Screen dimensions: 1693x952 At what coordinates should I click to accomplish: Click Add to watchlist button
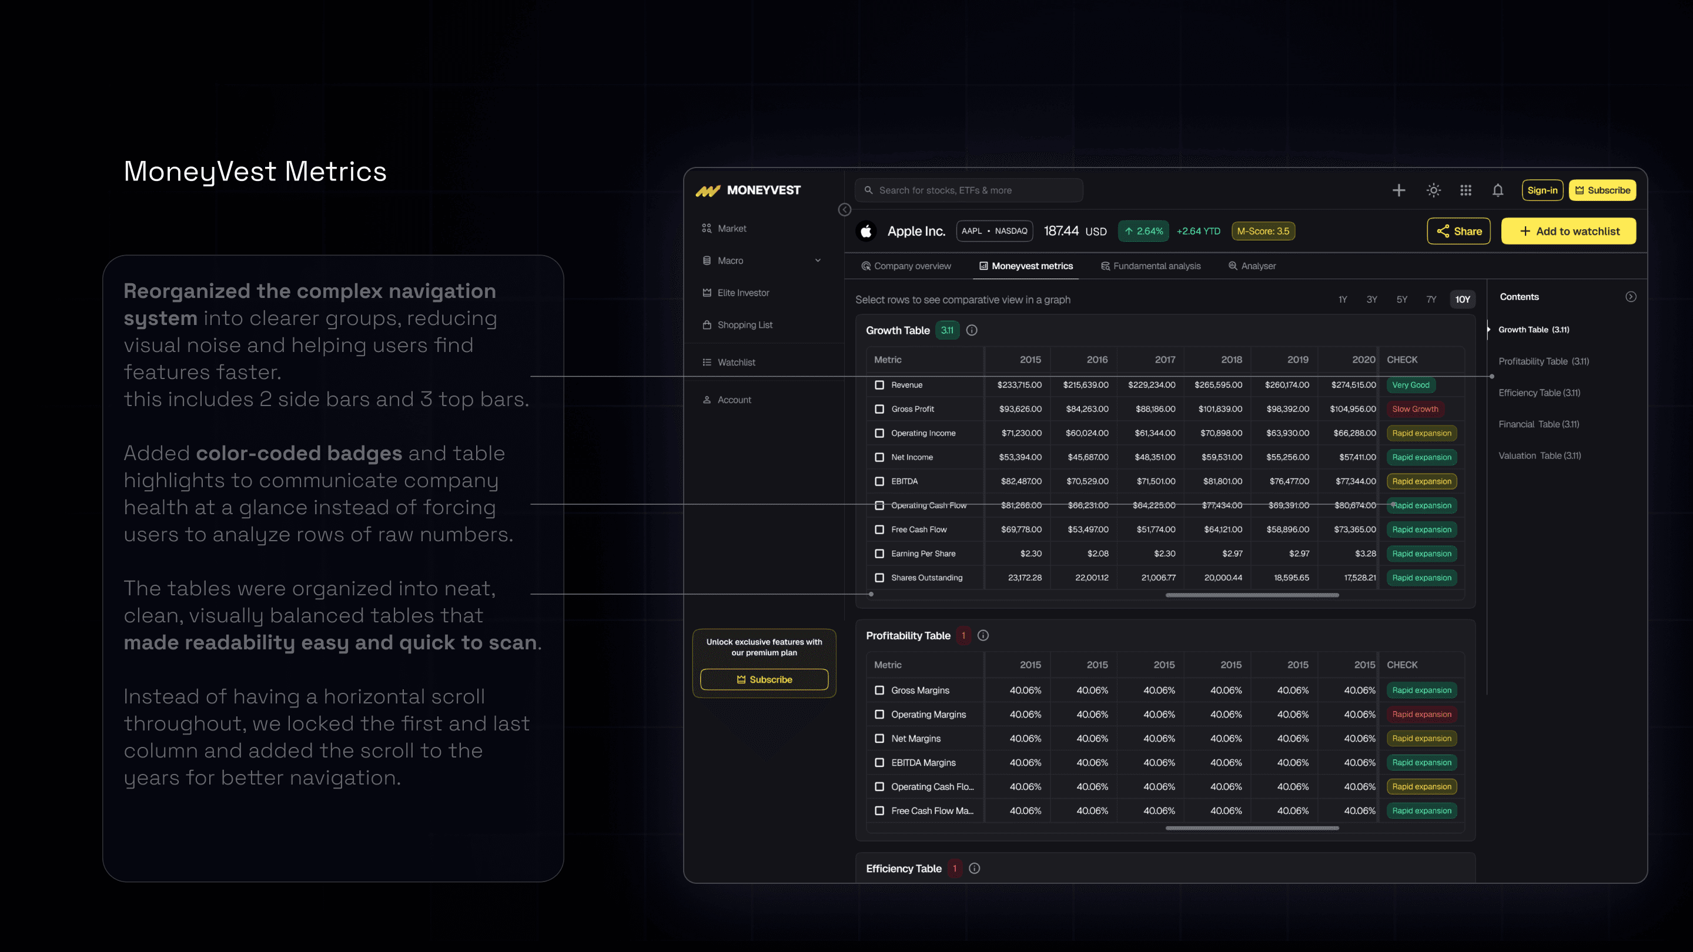coord(1568,232)
